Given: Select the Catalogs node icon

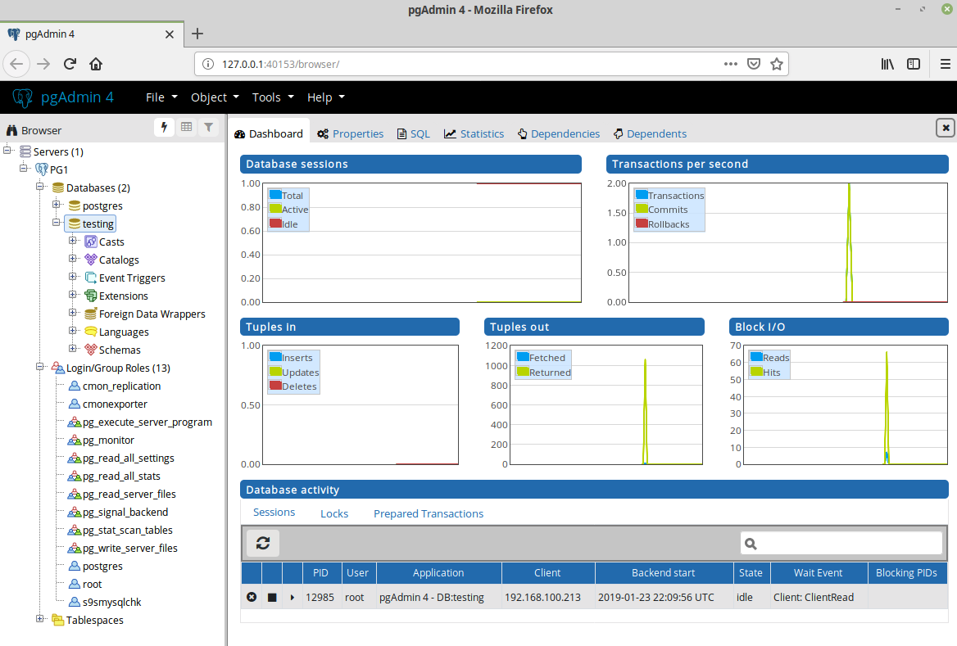Looking at the screenshot, I should [x=90, y=260].
